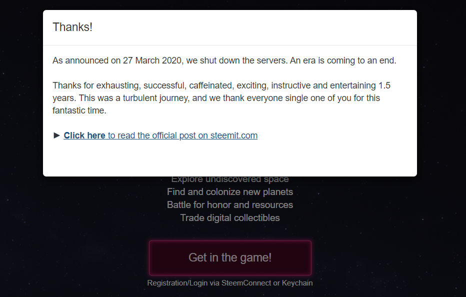Click "Explore undiscovered space" behind the dialog
This screenshot has width=466, height=297.
pos(230,180)
